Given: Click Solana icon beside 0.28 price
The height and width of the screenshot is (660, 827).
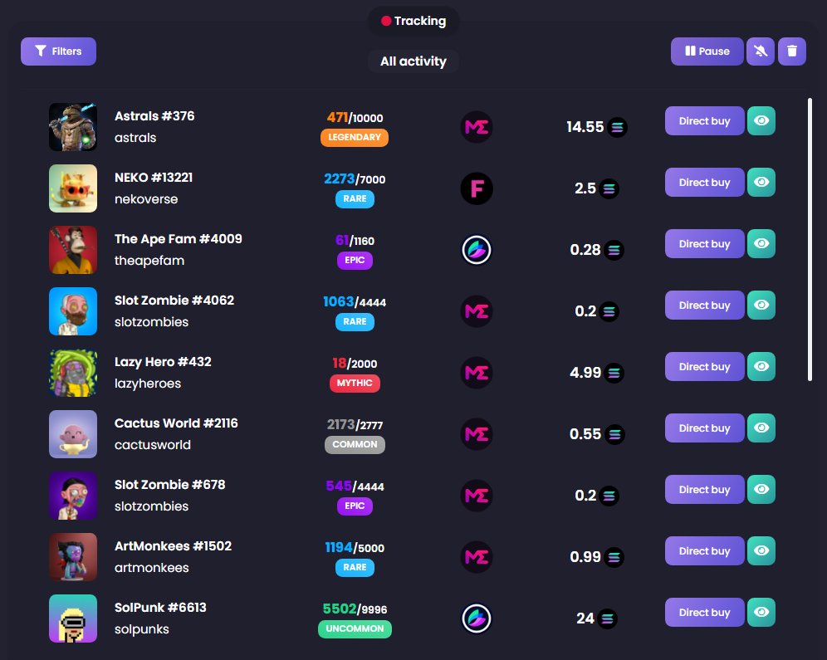Looking at the screenshot, I should (614, 250).
